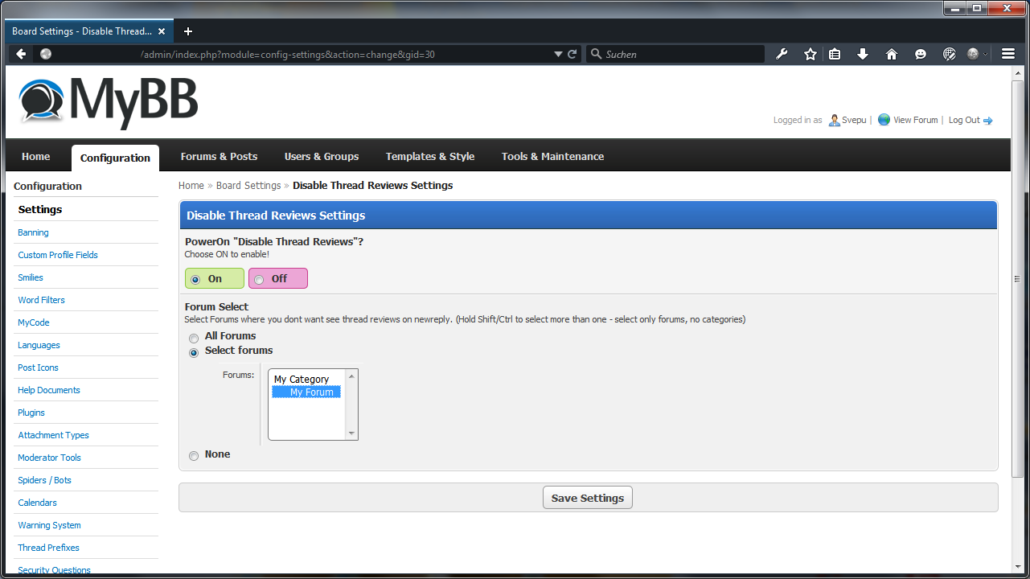Open MyCode in the sidebar
The height and width of the screenshot is (579, 1030).
[34, 322]
